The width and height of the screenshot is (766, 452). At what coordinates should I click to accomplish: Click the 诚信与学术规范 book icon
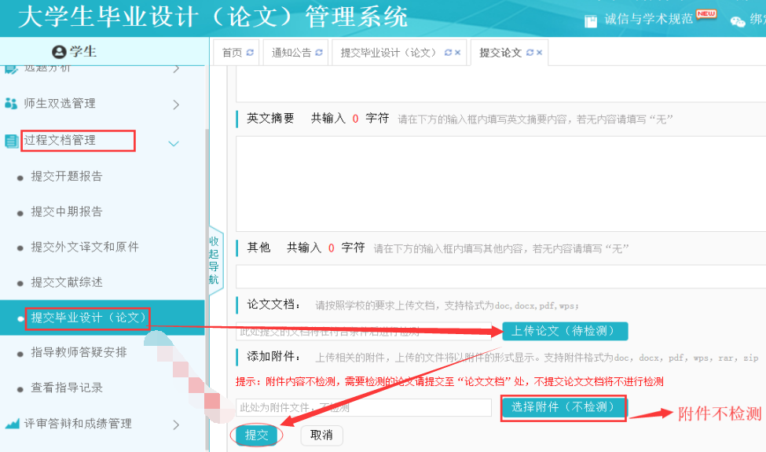click(x=591, y=21)
